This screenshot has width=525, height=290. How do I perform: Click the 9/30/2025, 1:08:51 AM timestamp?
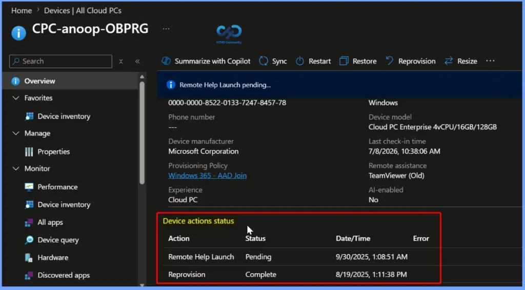tap(372, 257)
